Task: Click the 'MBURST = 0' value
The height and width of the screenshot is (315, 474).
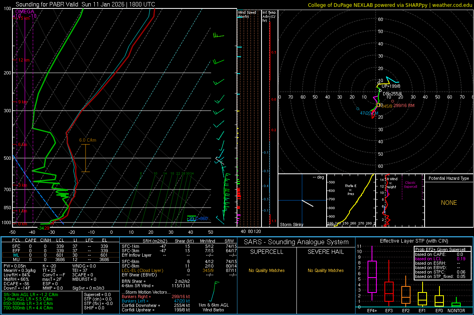Action: tap(84, 279)
